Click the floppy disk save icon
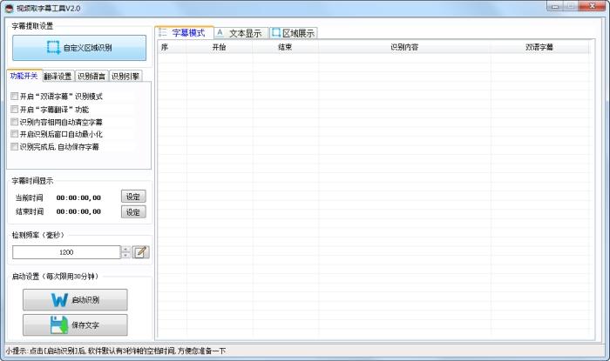Viewport: 610px width, 361px height. click(x=59, y=325)
